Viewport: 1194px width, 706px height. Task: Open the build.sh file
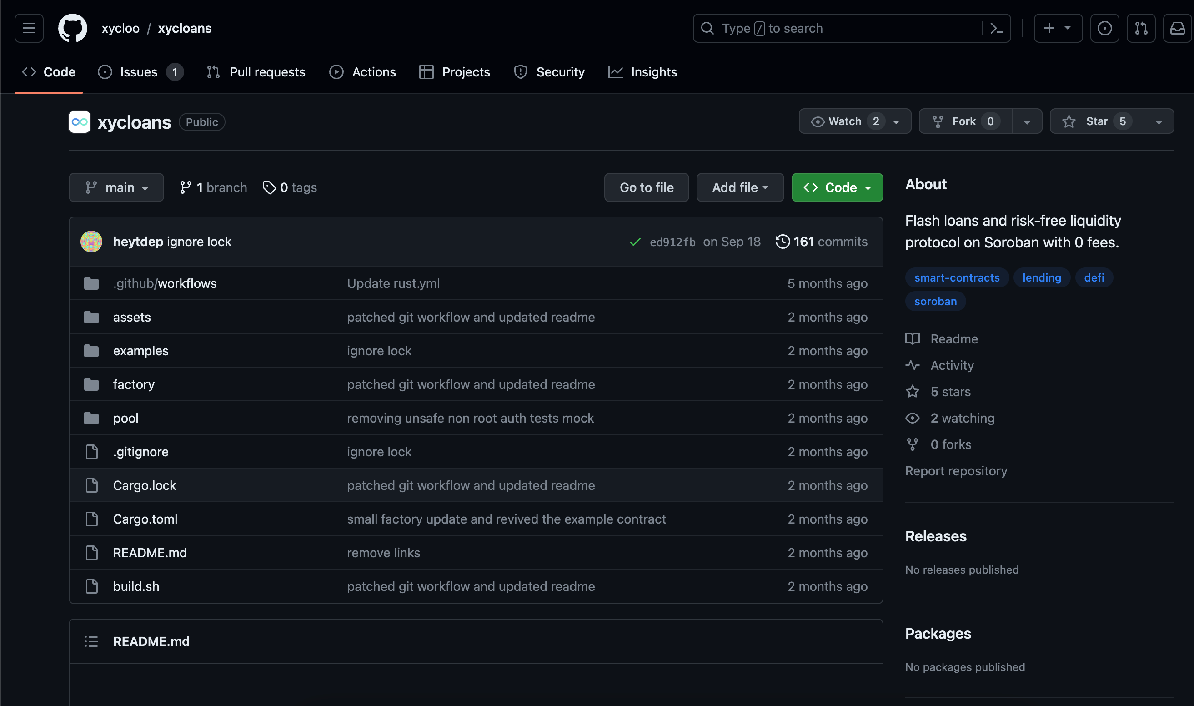136,586
